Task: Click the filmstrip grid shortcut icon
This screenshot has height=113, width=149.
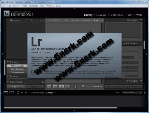Action: tap(18, 93)
